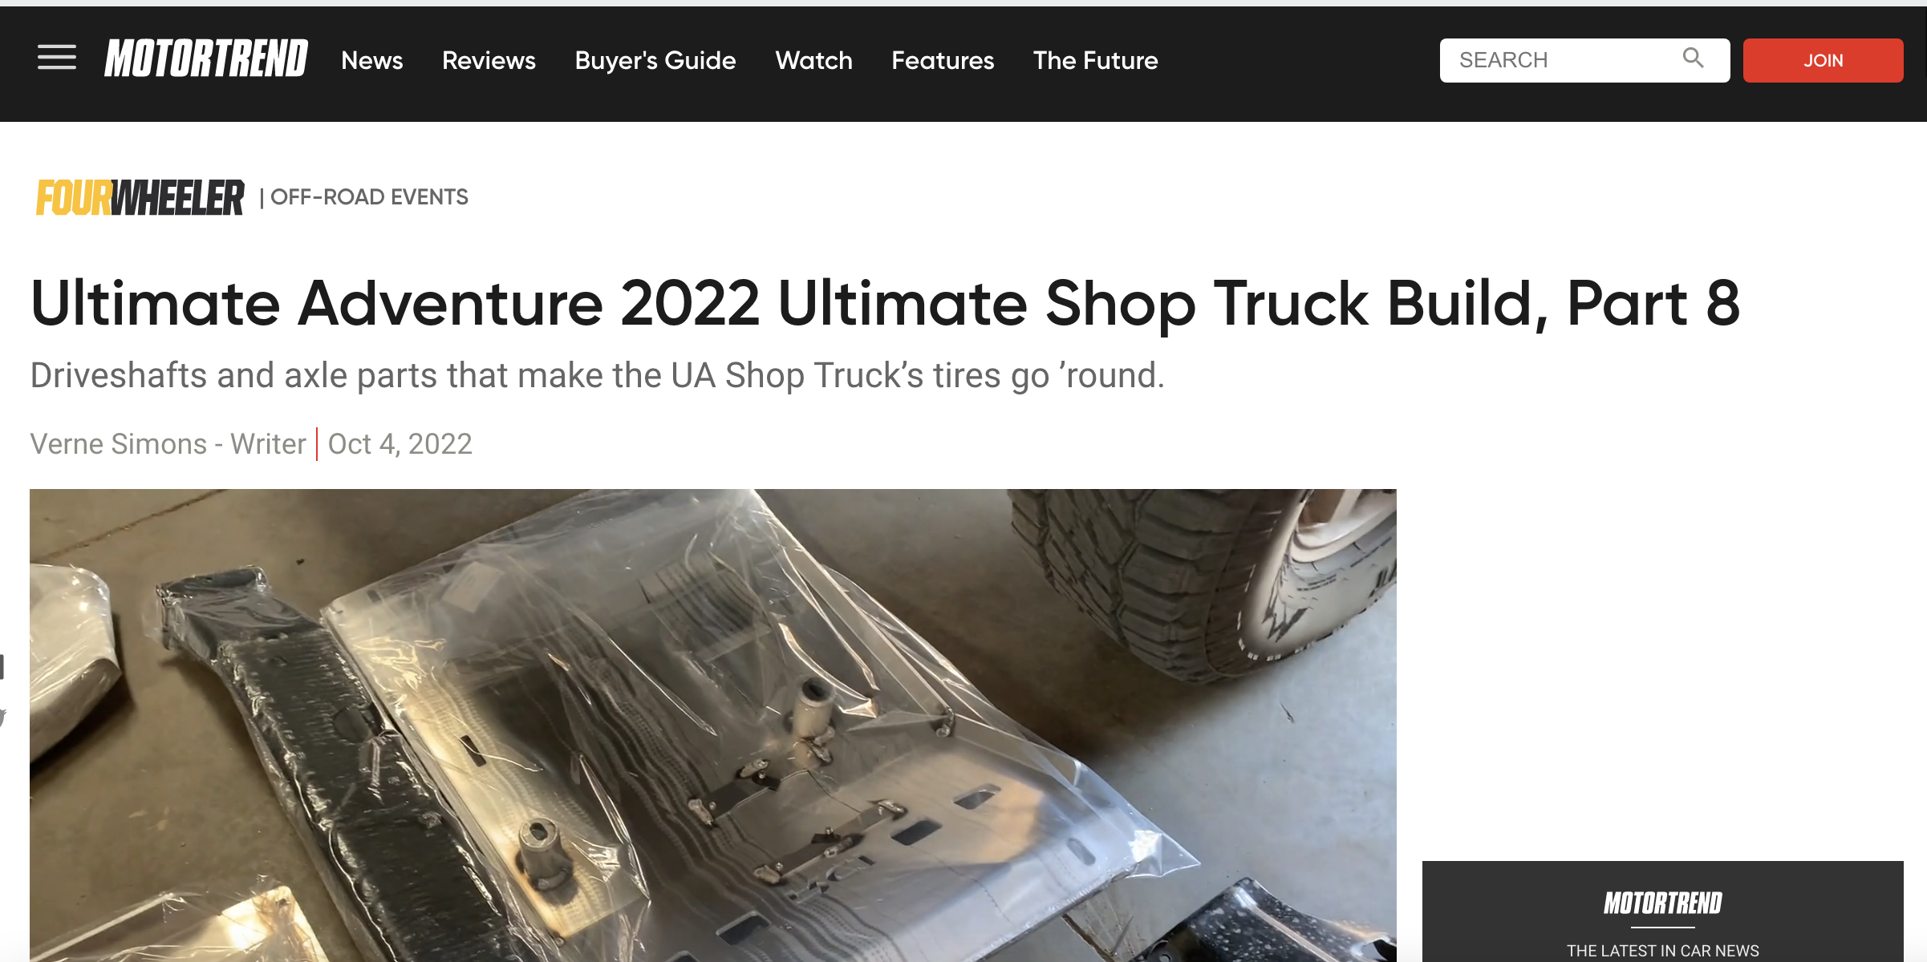Image resolution: width=1927 pixels, height=962 pixels.
Task: Click author Verne Simons link
Action: point(118,443)
